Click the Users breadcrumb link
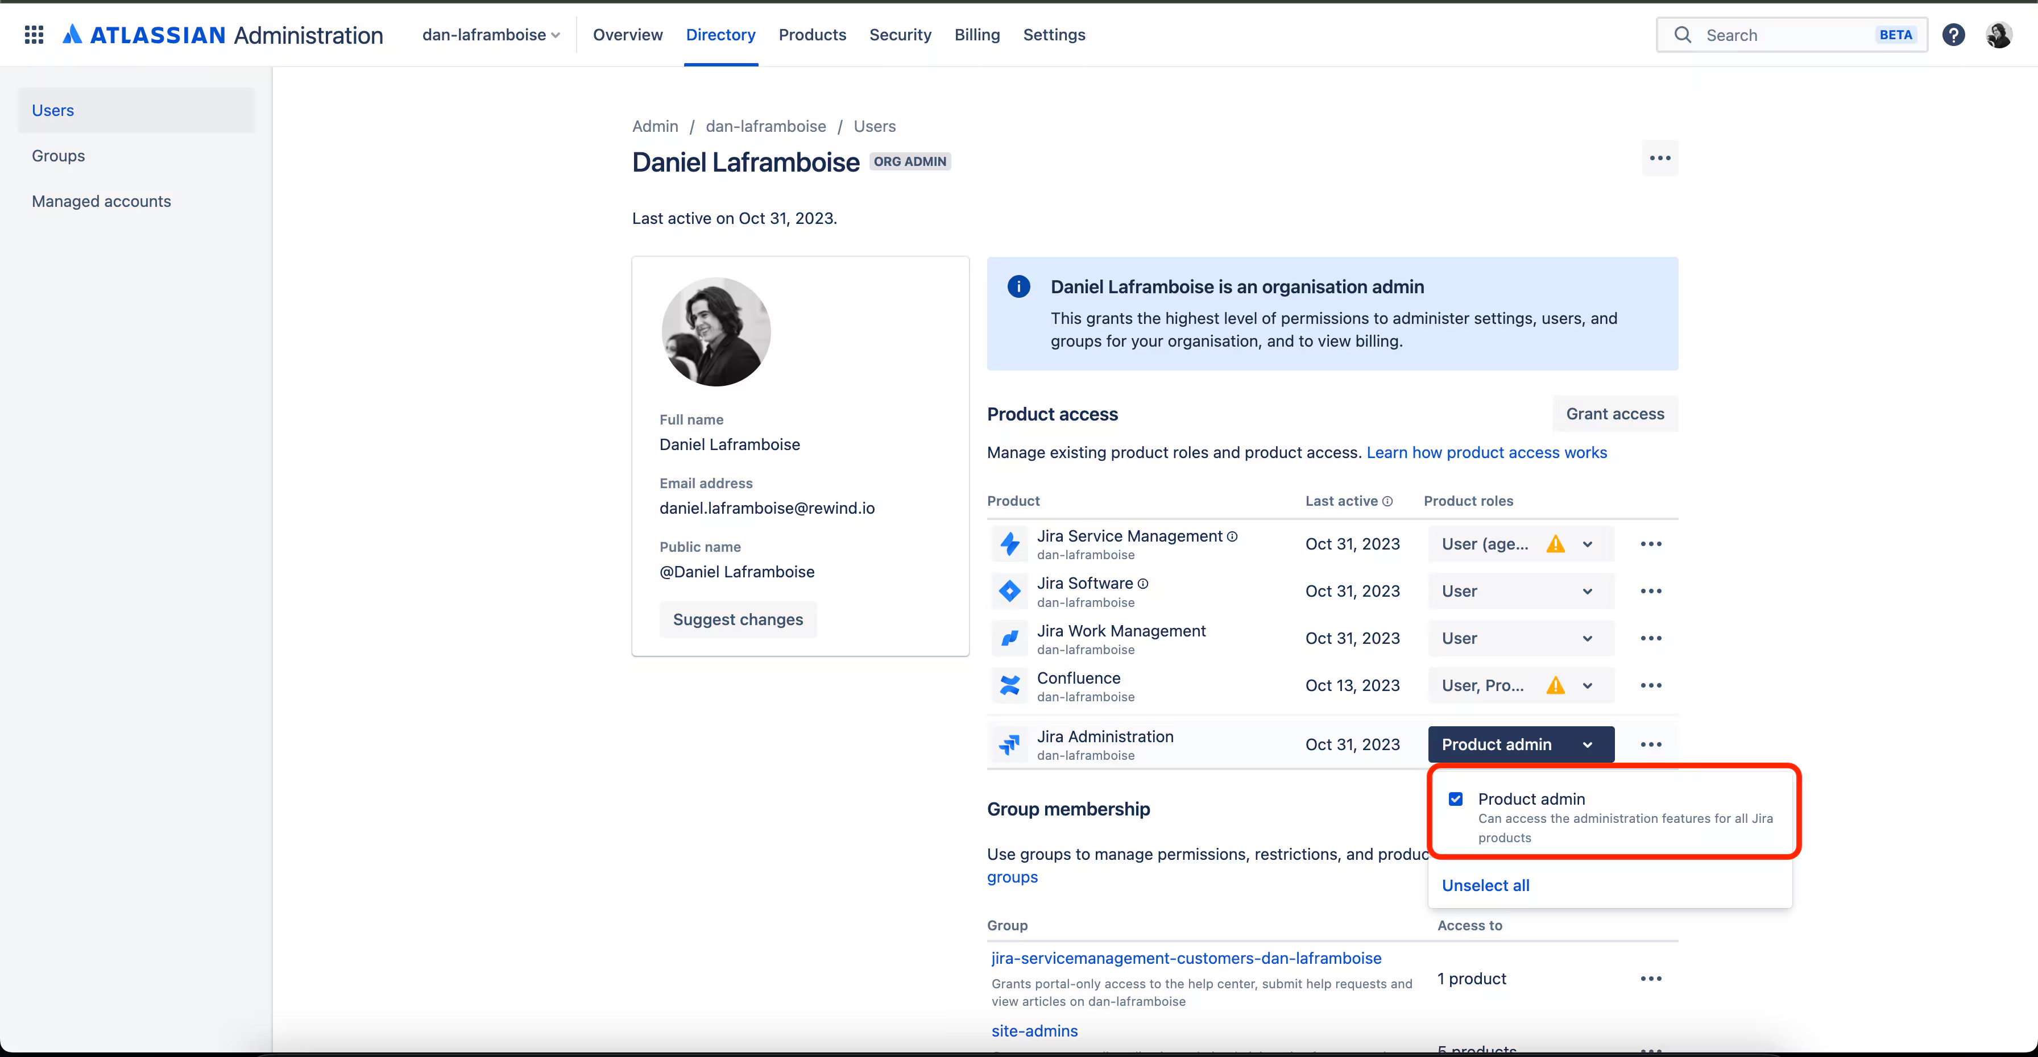 pyautogui.click(x=874, y=127)
